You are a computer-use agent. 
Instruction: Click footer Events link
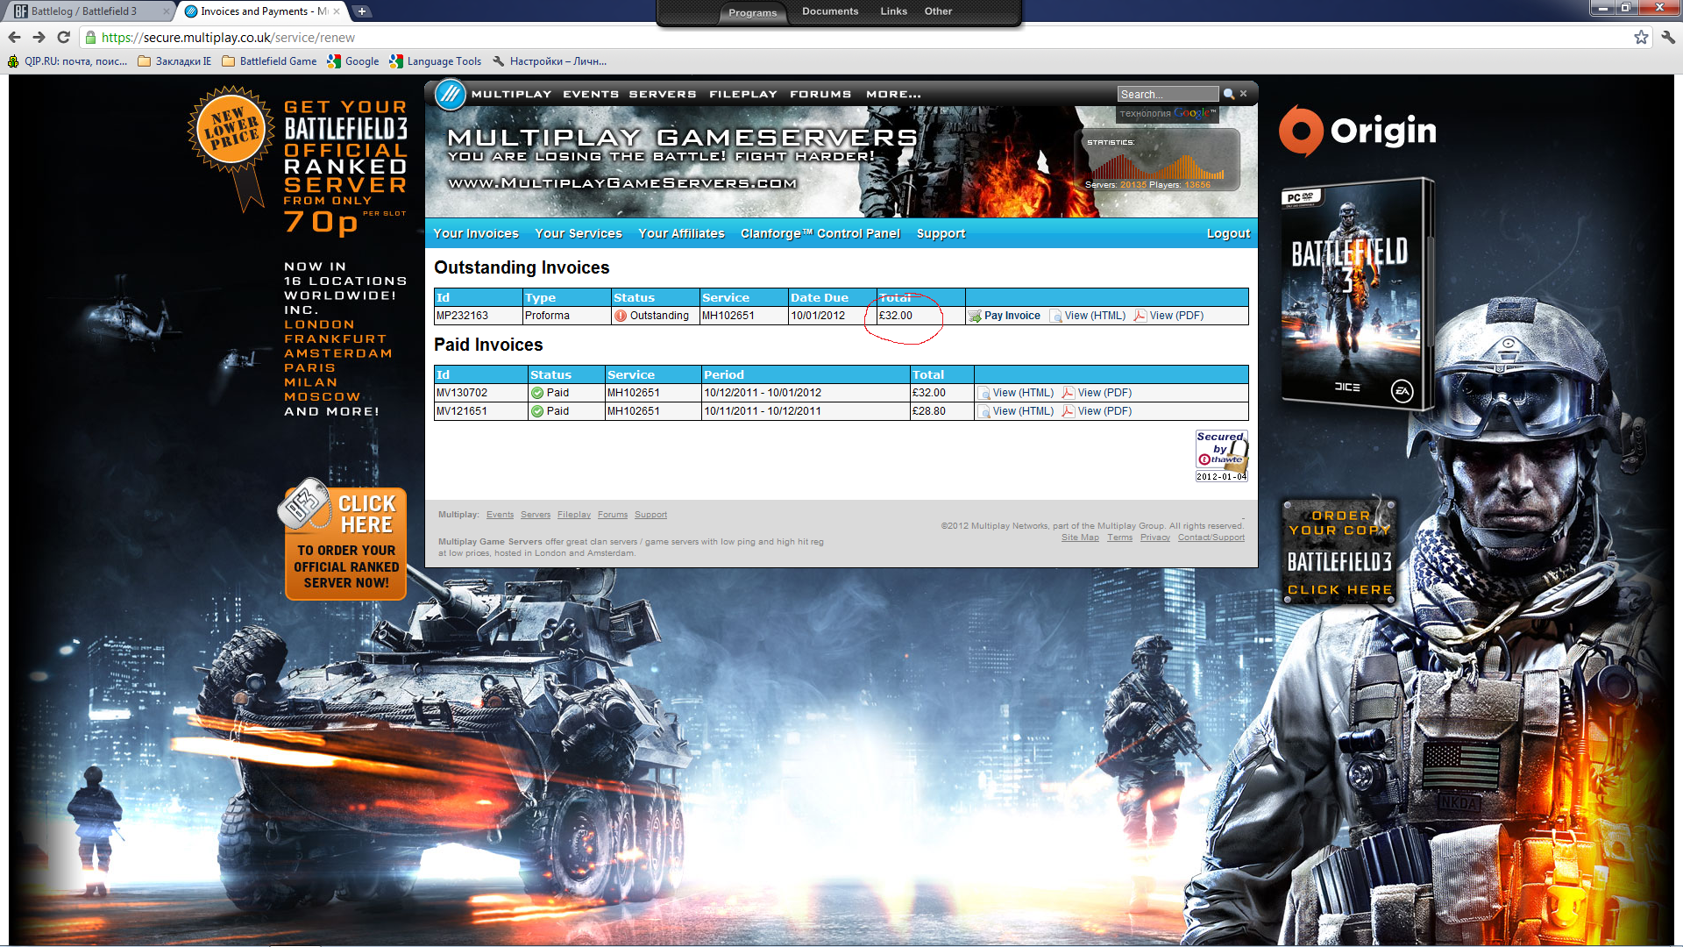click(500, 515)
